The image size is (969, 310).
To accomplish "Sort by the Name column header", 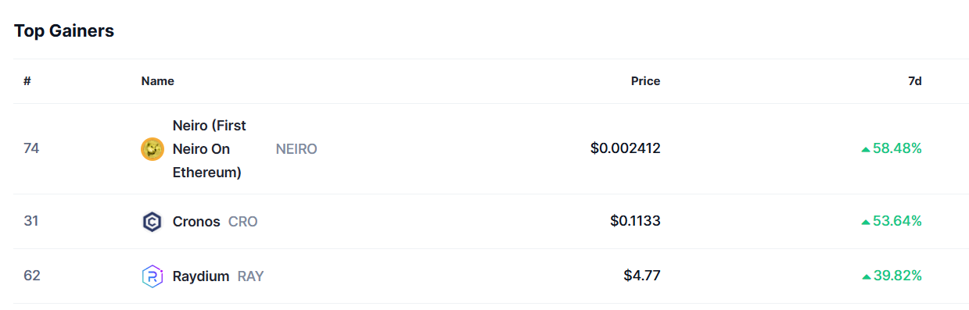I will (x=158, y=81).
